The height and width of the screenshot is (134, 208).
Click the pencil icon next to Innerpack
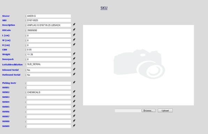coord(74,59)
